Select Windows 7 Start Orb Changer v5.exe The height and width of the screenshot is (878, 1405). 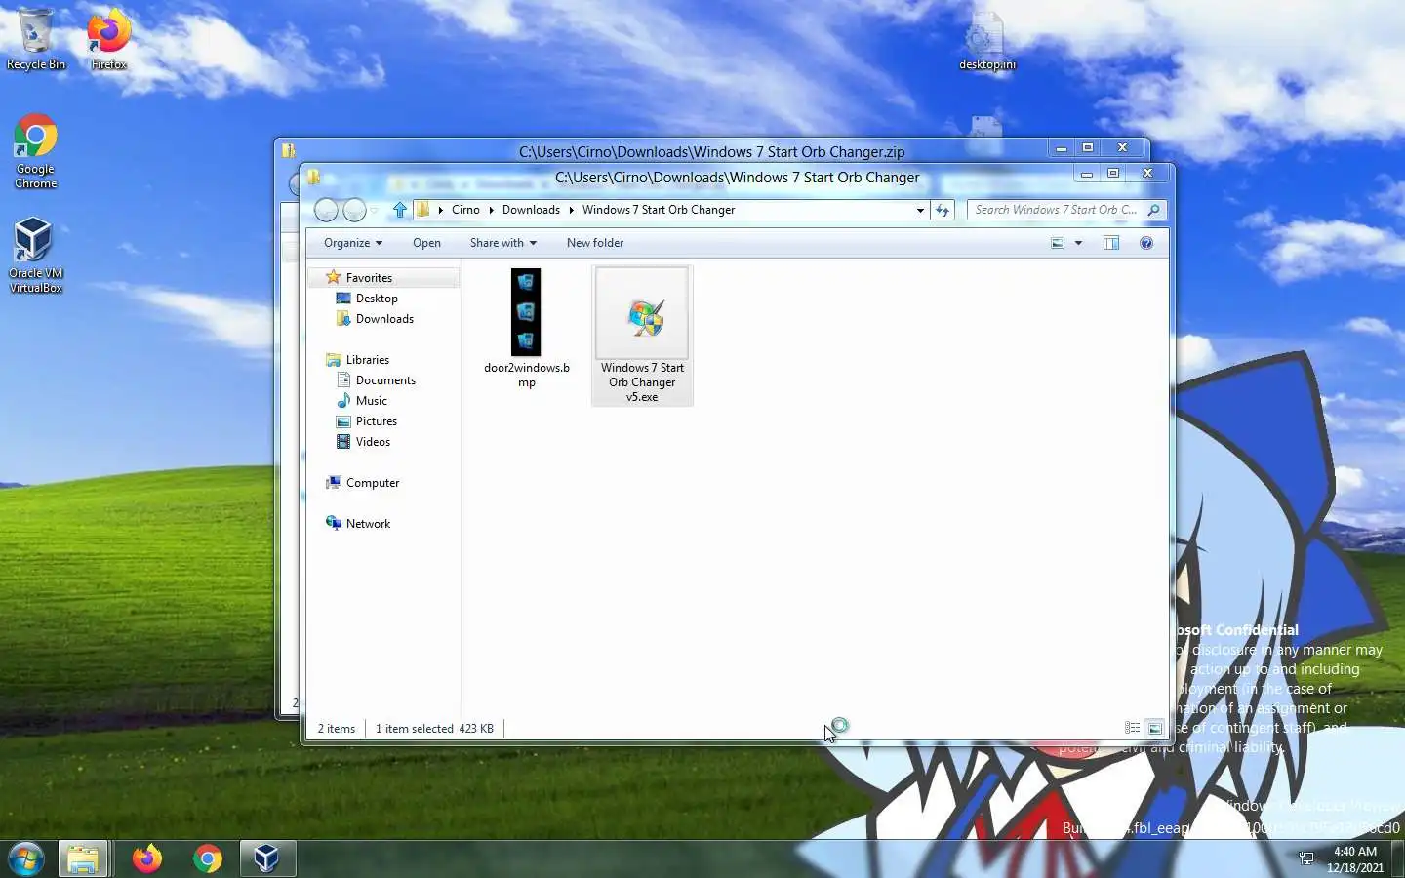(x=642, y=336)
